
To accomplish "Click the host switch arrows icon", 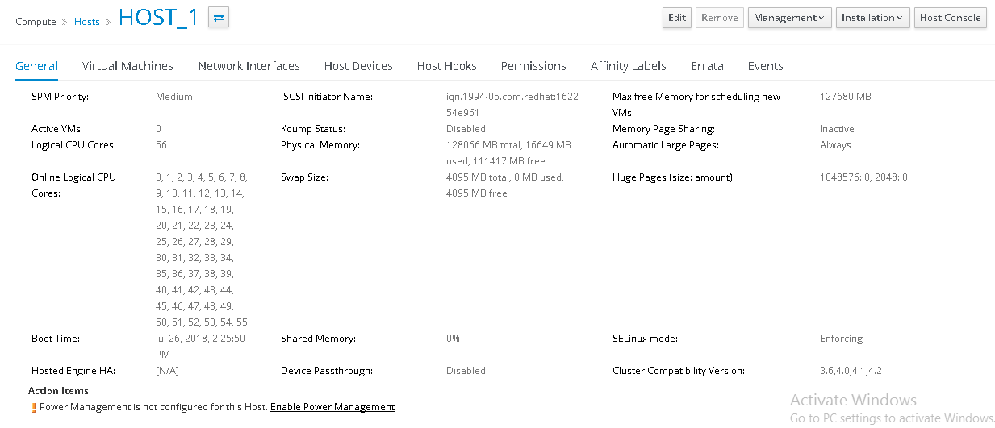I will 219,18.
